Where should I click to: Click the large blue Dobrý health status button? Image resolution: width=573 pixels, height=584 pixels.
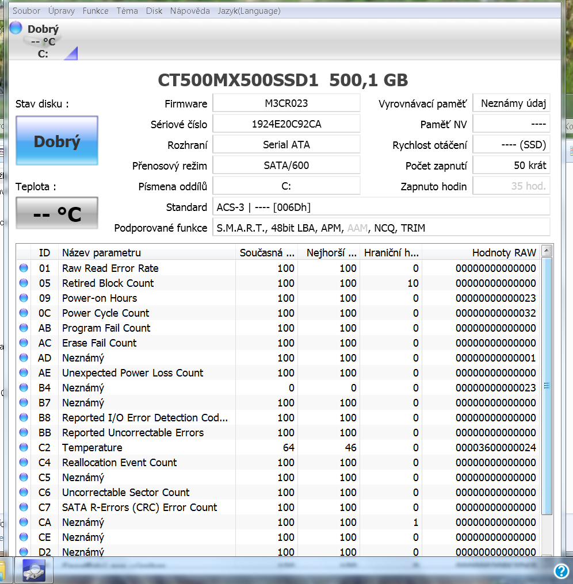[x=57, y=141]
